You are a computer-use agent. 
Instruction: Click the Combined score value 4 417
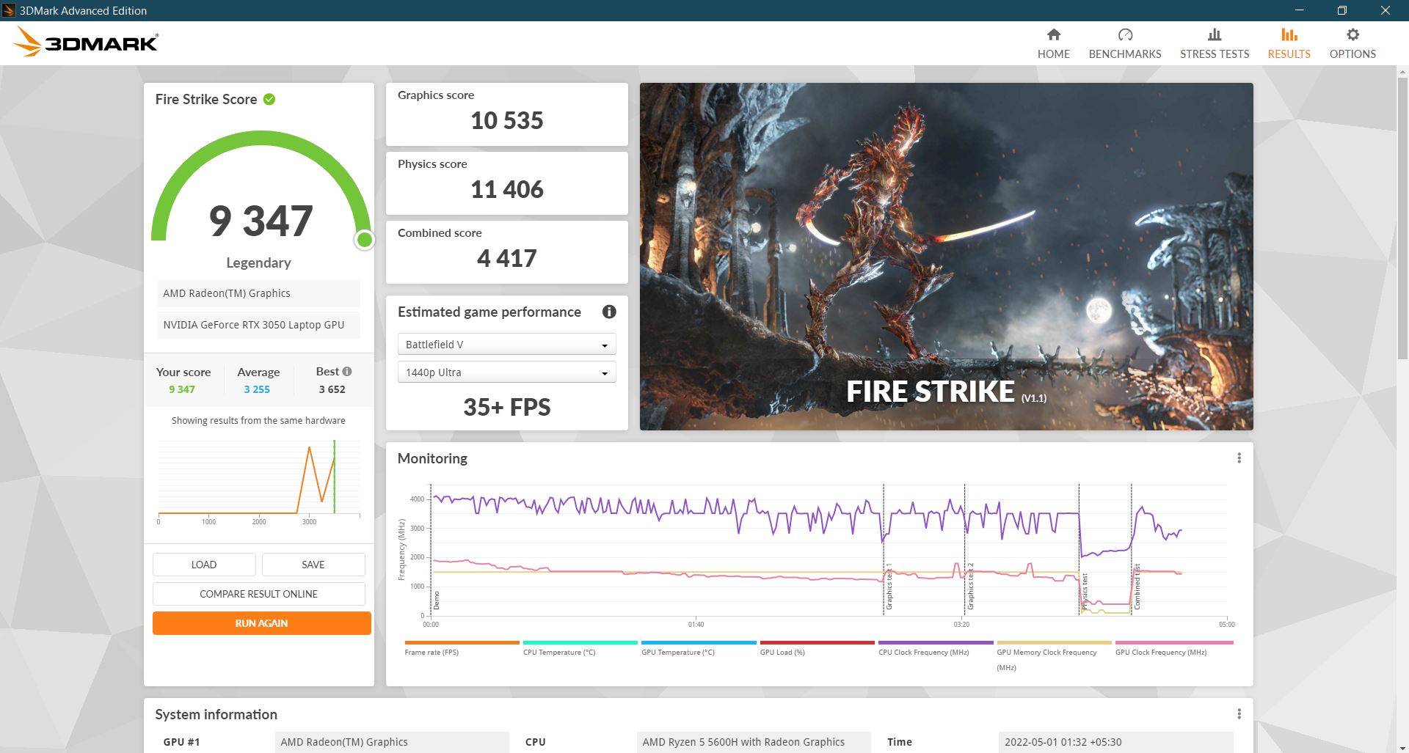click(507, 258)
